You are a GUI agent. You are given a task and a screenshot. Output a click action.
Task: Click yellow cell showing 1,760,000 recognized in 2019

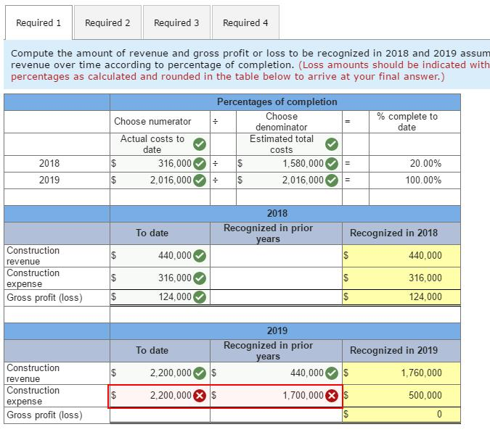pyautogui.click(x=401, y=373)
